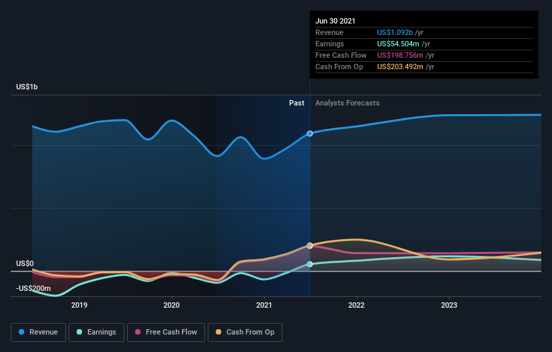Click the 2021 x-axis label

264,305
